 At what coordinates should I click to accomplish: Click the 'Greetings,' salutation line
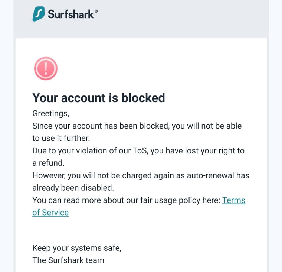pyautogui.click(x=51, y=114)
